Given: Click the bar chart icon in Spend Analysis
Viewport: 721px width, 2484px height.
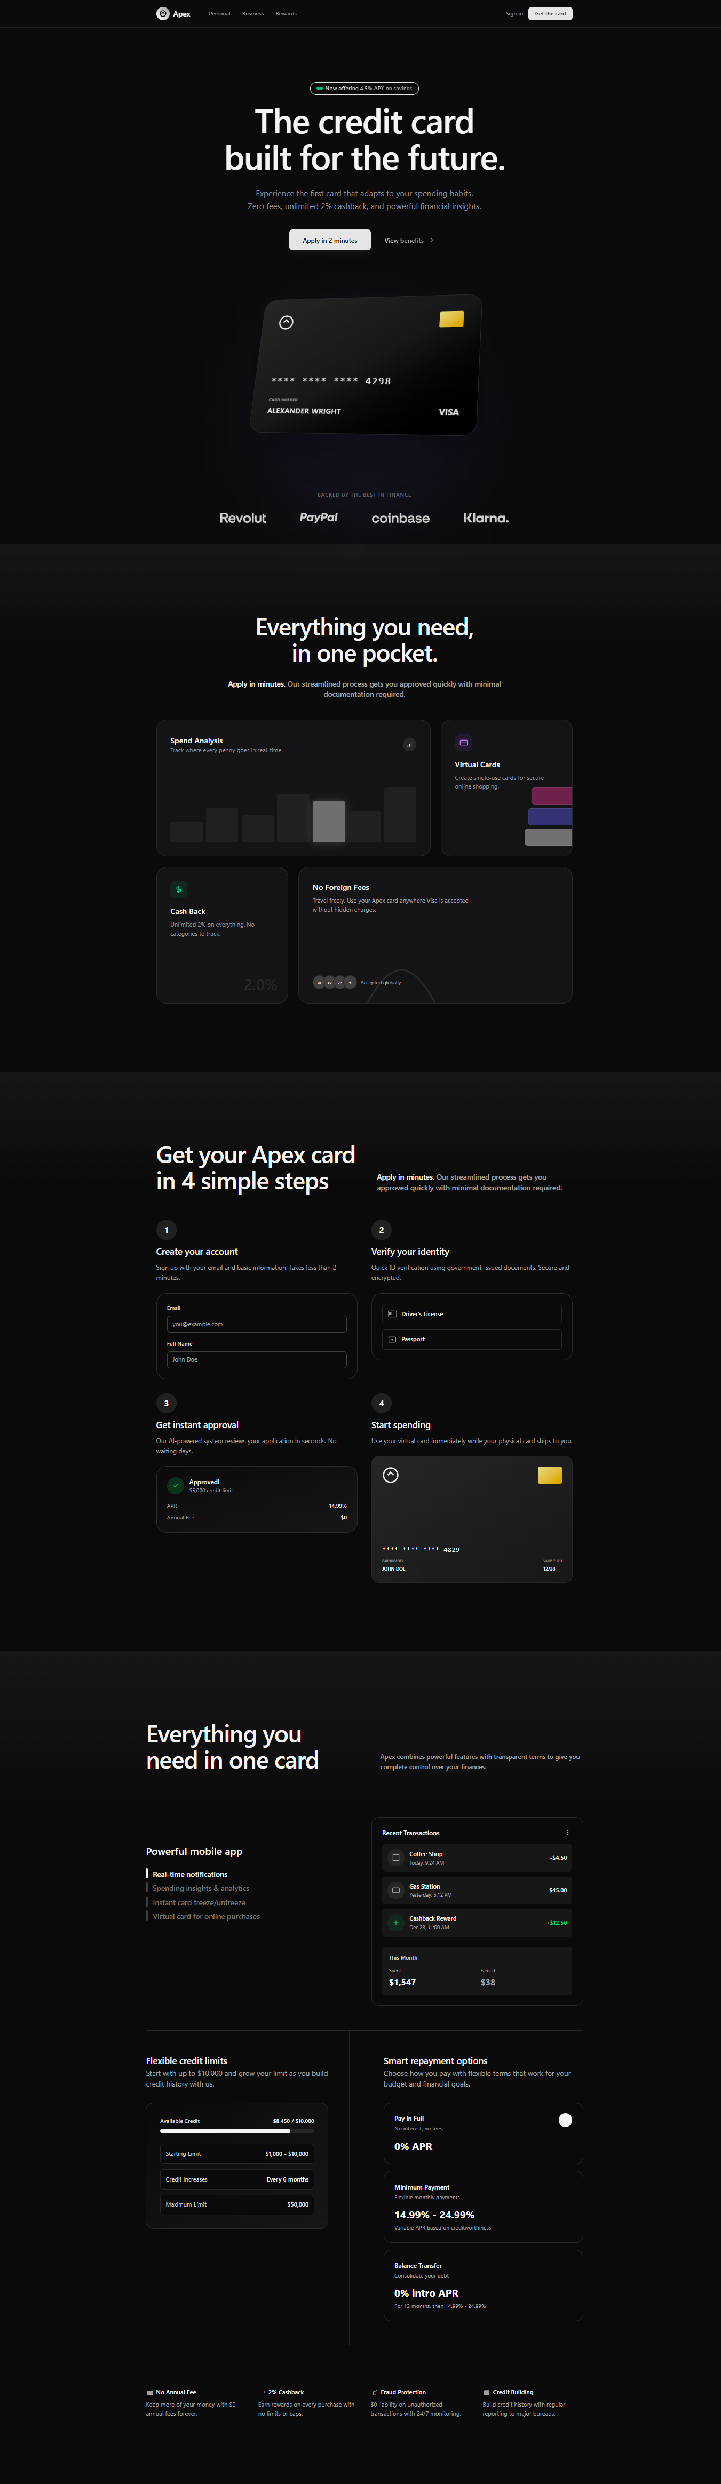Looking at the screenshot, I should [x=409, y=744].
